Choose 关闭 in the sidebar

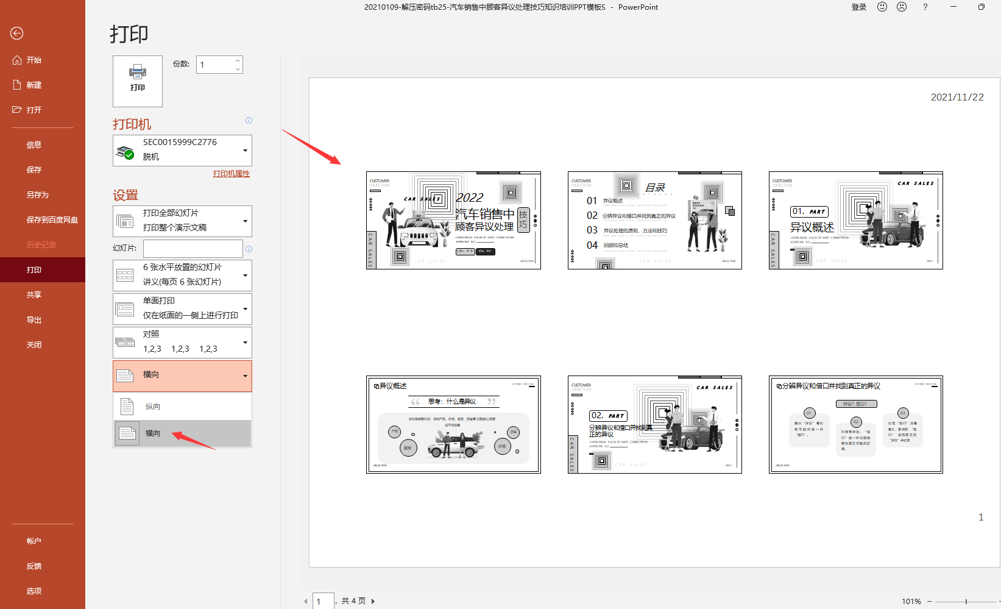pos(34,344)
